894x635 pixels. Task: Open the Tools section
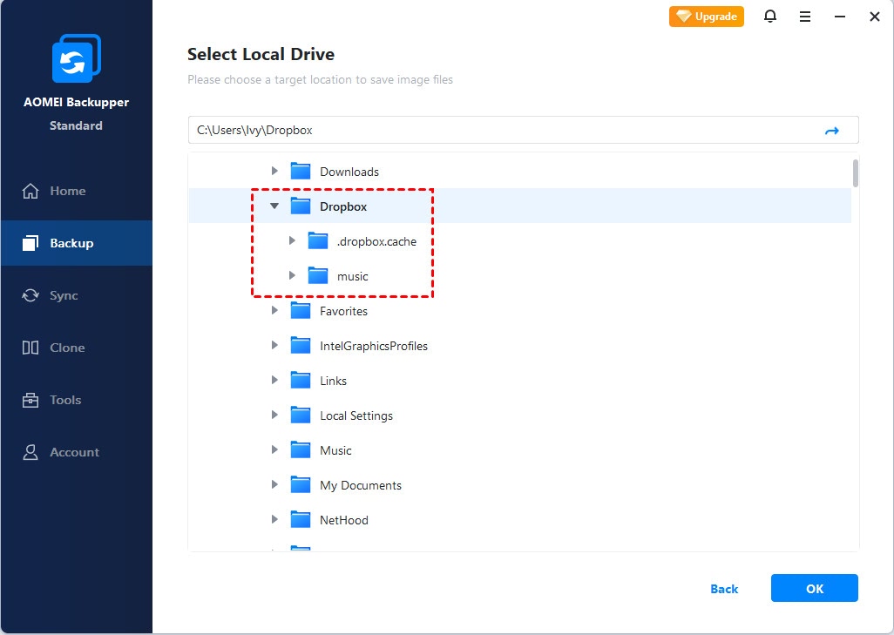point(77,400)
